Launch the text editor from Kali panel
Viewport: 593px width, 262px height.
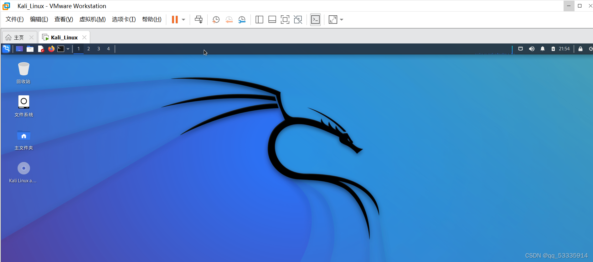point(41,49)
